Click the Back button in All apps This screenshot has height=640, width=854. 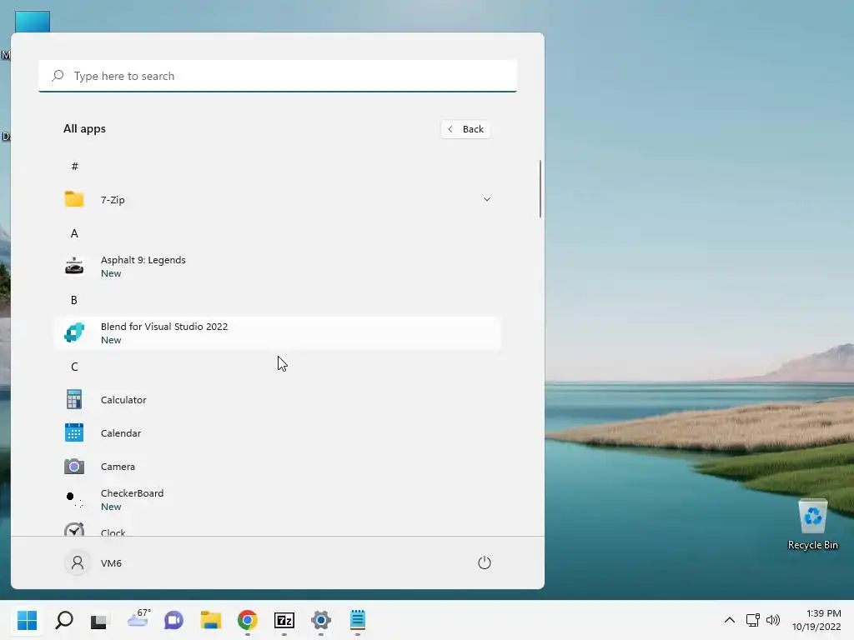(465, 129)
